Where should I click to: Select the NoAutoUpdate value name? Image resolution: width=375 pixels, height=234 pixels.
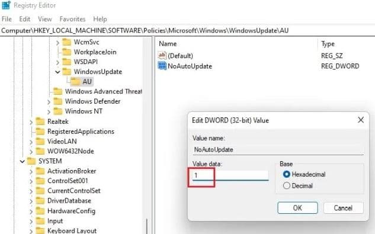(190, 66)
